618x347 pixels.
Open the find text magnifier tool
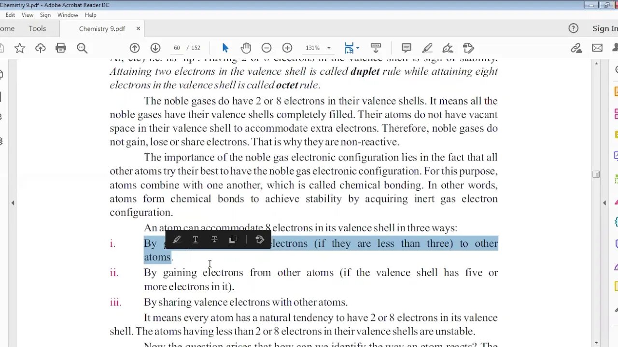click(x=82, y=48)
